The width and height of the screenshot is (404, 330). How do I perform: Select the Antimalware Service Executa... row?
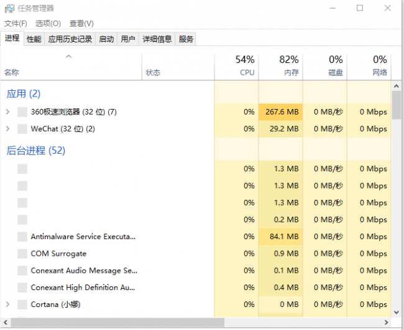tap(196, 237)
